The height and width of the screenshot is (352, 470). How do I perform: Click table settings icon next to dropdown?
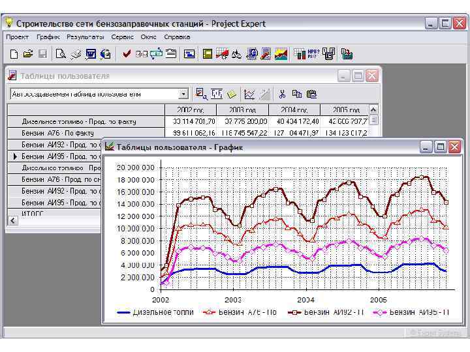coord(201,94)
